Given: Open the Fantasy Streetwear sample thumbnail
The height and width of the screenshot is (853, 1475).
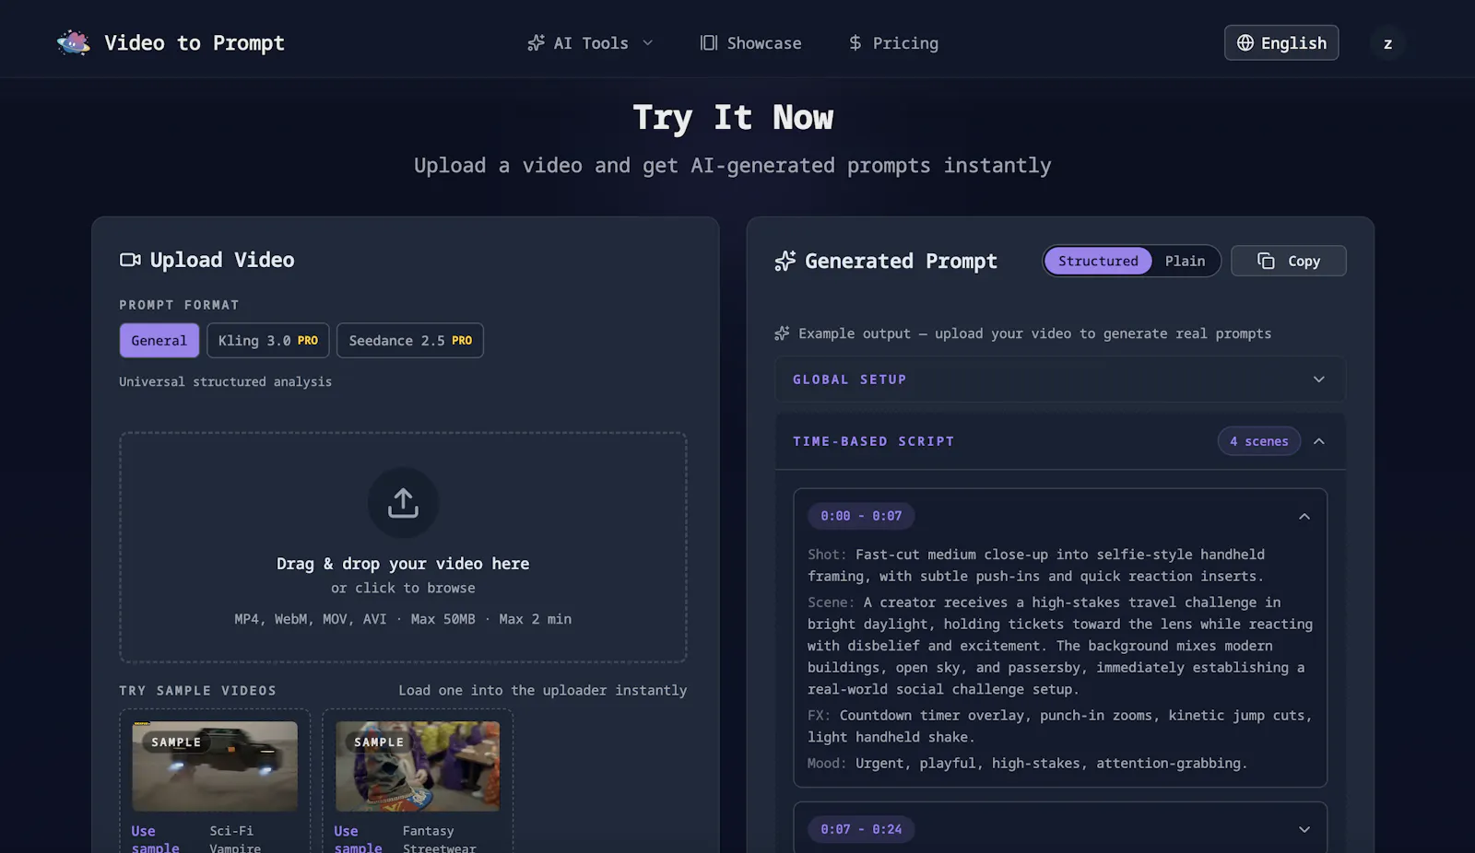Looking at the screenshot, I should point(418,766).
